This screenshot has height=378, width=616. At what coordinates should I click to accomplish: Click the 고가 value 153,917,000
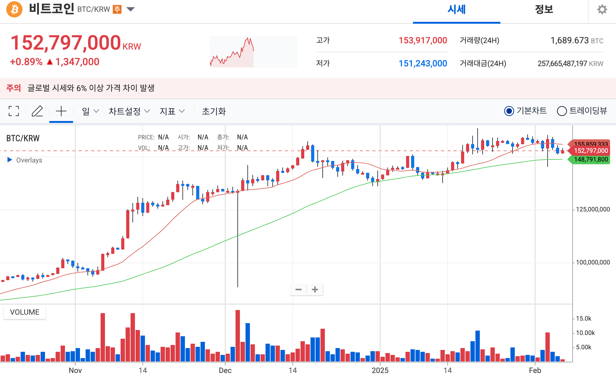pos(423,41)
